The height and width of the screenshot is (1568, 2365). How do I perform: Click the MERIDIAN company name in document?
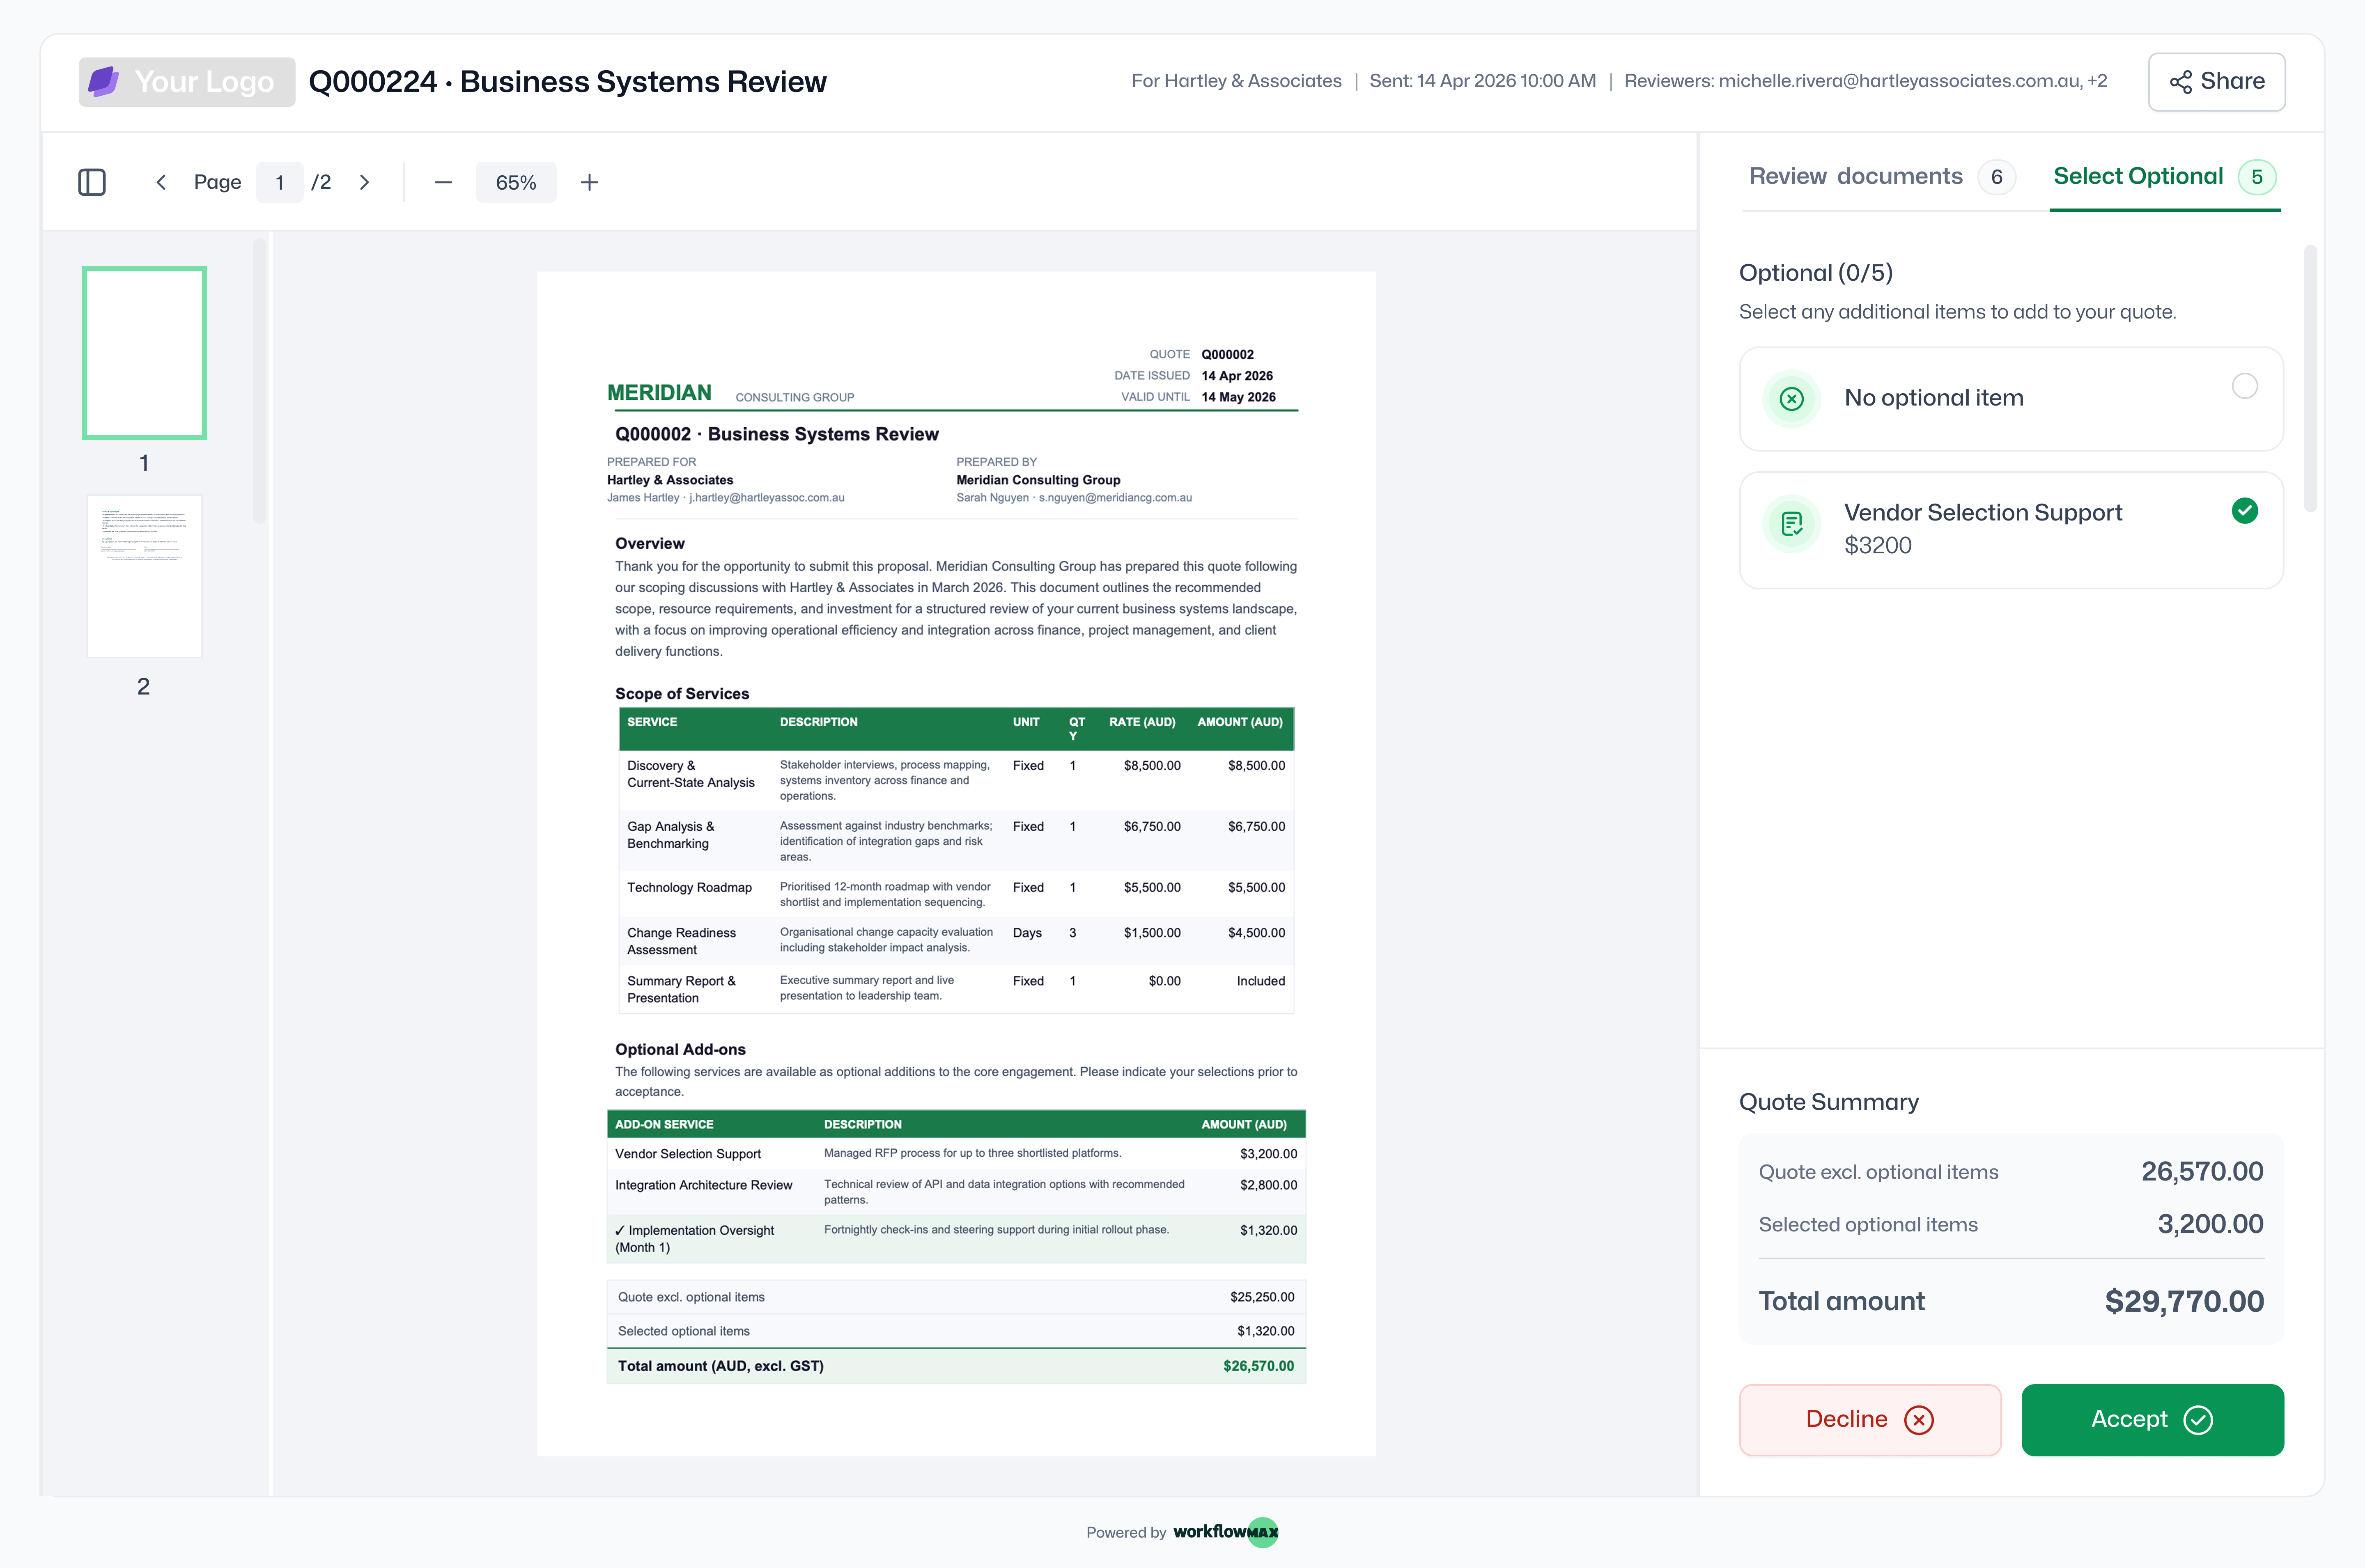point(660,392)
